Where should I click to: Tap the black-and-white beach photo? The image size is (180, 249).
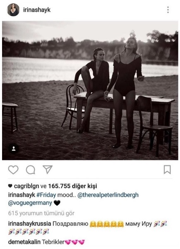point(90,90)
